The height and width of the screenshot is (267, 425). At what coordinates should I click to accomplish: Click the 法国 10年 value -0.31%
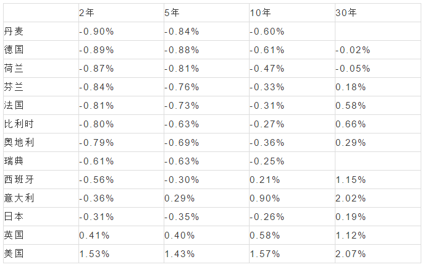point(267,106)
